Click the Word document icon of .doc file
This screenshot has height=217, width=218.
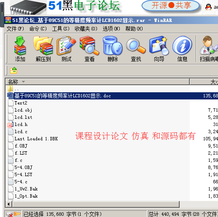10,96
